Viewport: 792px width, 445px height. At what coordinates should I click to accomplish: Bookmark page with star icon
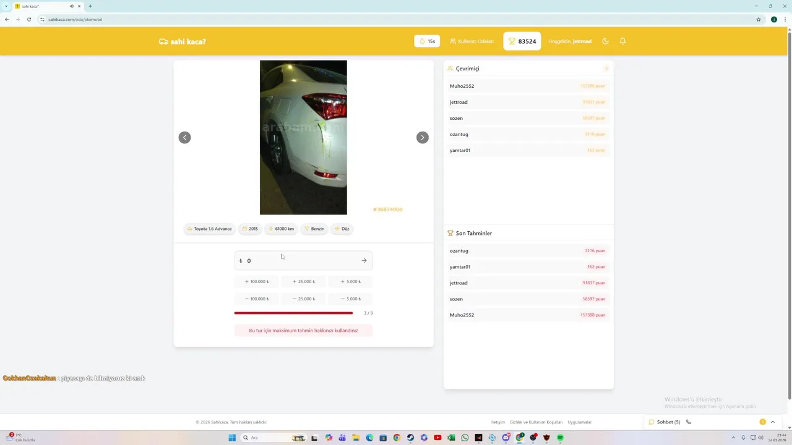click(x=759, y=19)
